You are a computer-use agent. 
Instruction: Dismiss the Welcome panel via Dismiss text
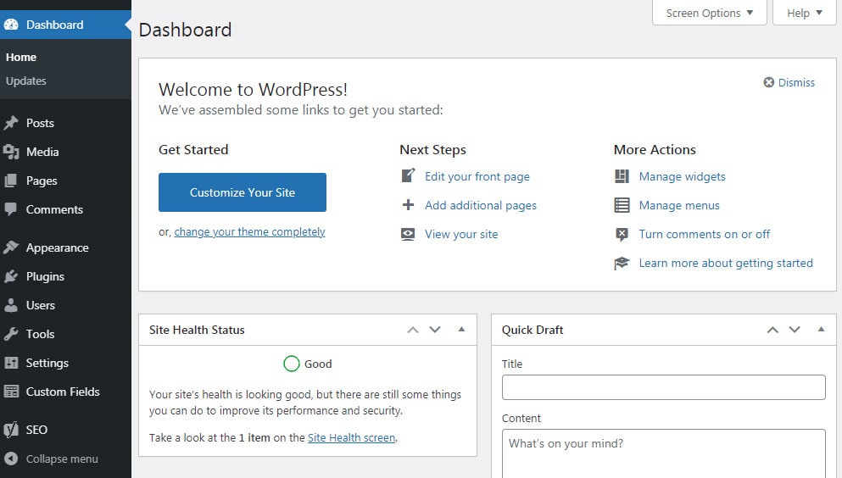click(796, 82)
